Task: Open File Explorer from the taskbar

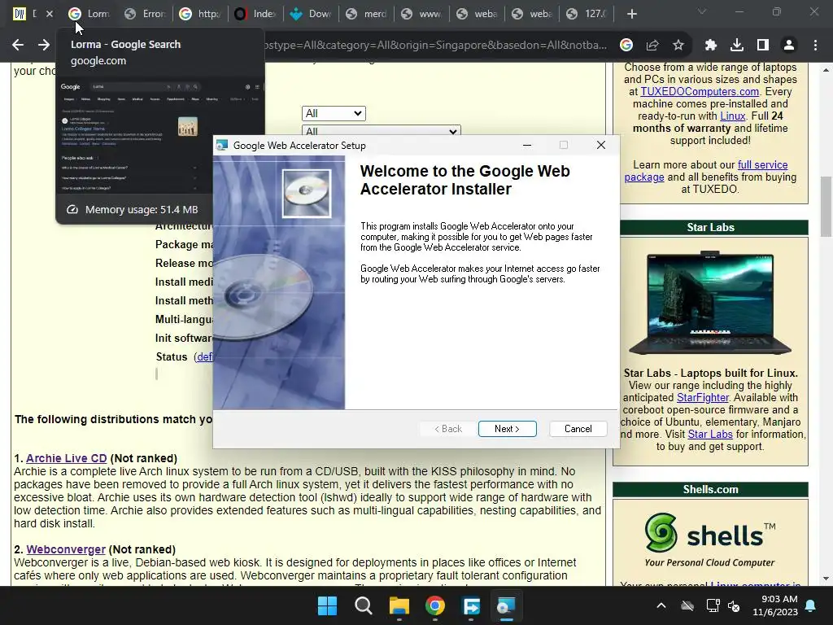Action: click(x=399, y=605)
